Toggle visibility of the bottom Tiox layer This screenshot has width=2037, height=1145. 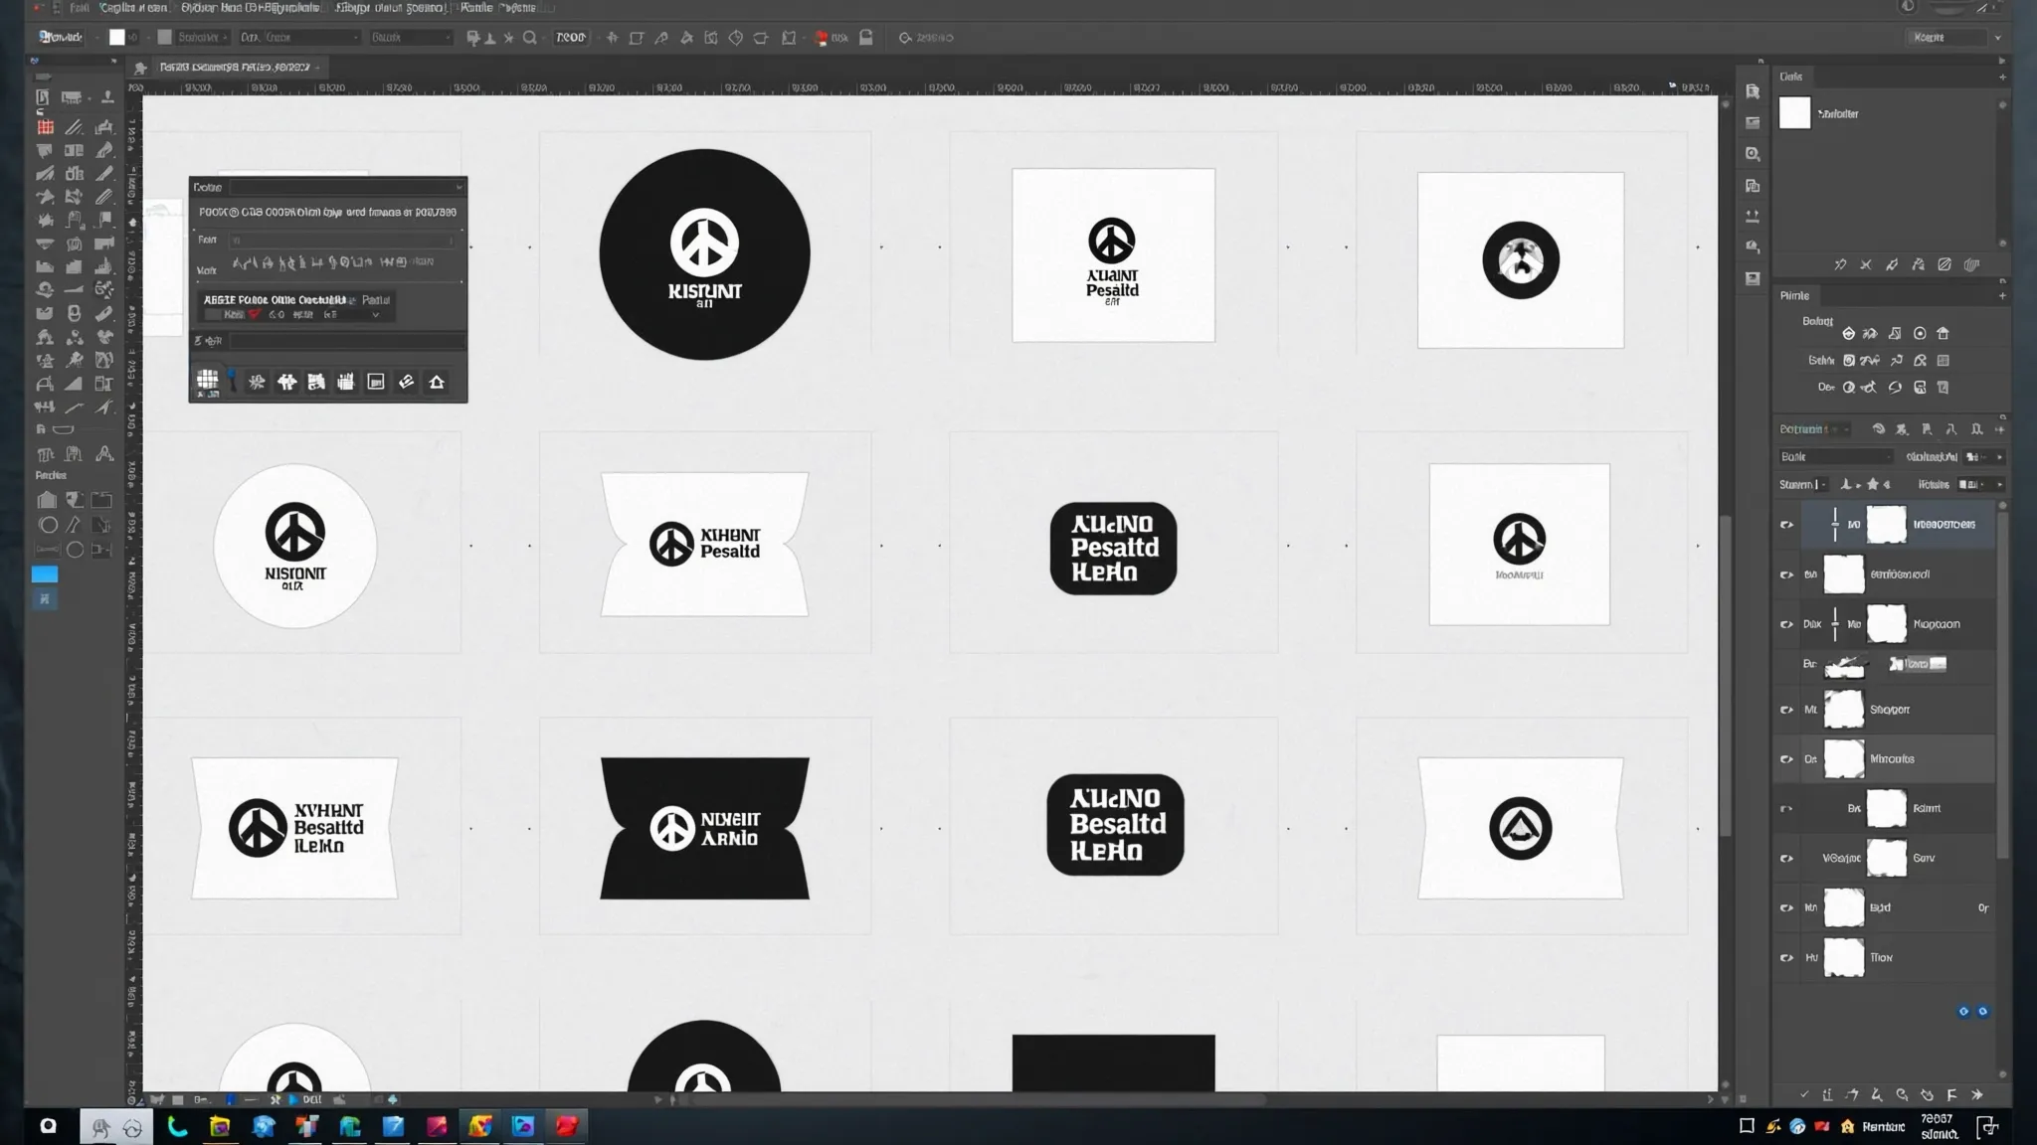(x=1786, y=958)
